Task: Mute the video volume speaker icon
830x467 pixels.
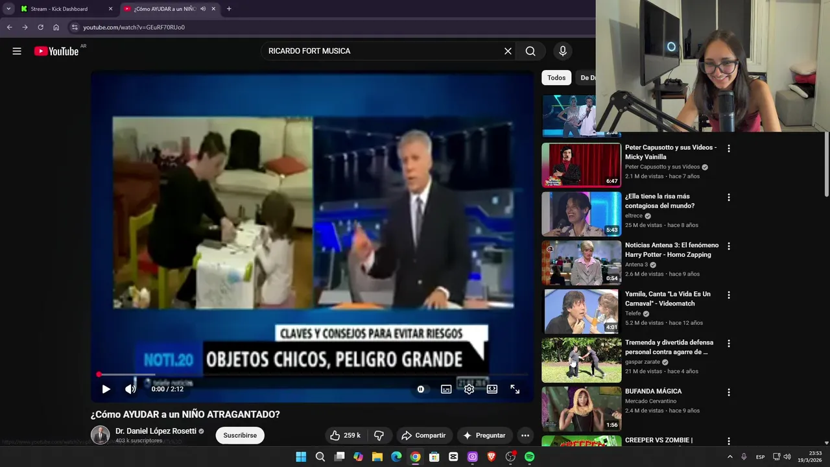Action: 130,389
